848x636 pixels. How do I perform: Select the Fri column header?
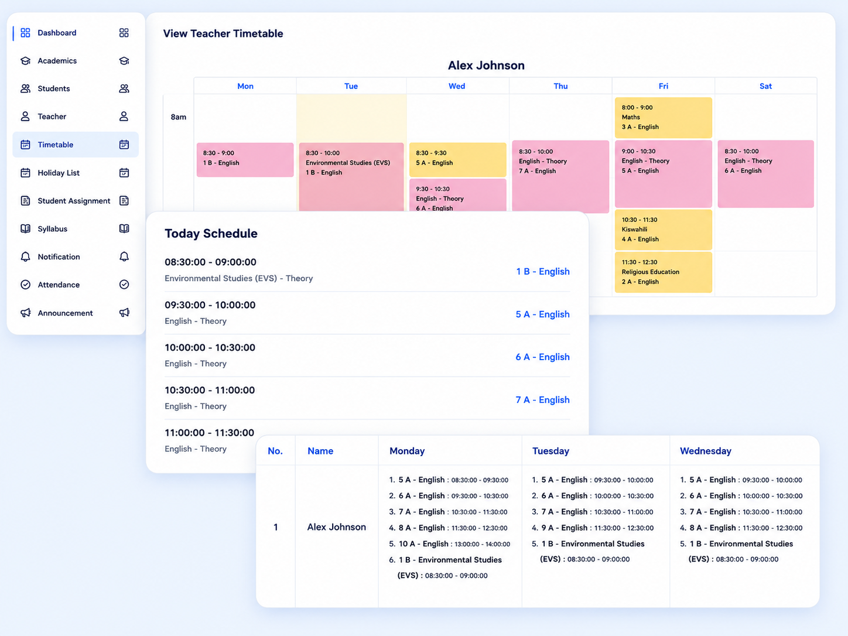point(663,86)
